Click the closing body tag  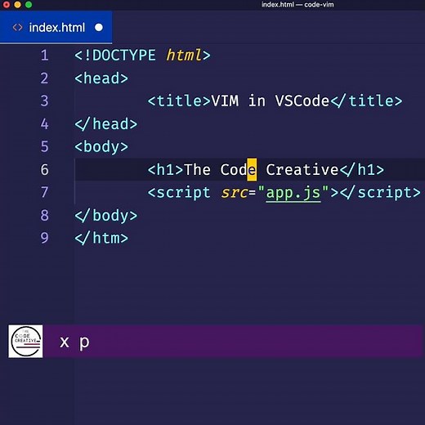(106, 216)
